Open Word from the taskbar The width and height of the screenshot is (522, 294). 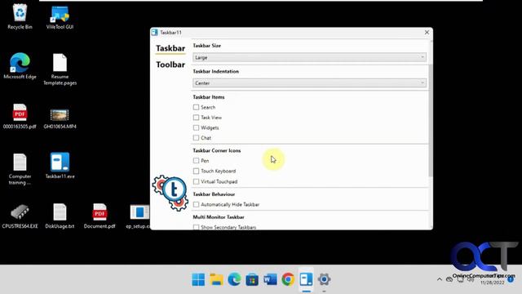click(270, 279)
